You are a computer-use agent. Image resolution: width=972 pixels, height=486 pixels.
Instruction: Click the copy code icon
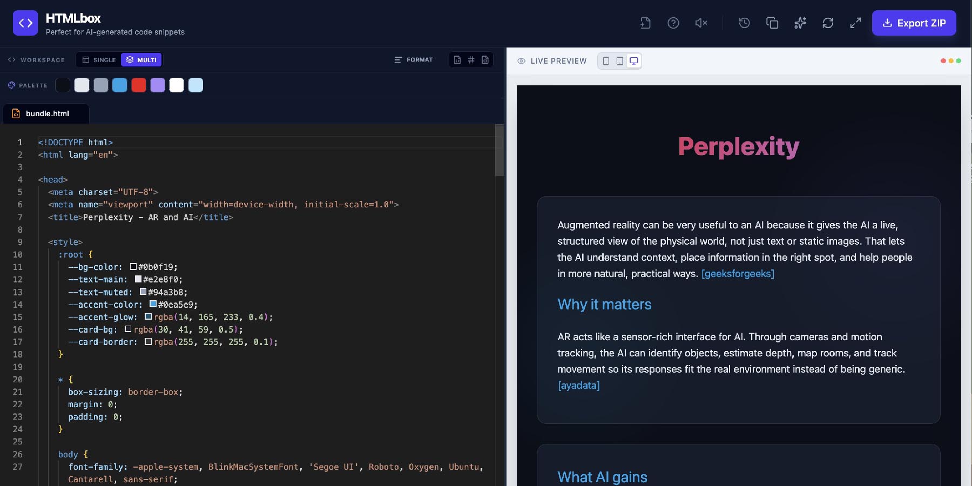click(772, 23)
